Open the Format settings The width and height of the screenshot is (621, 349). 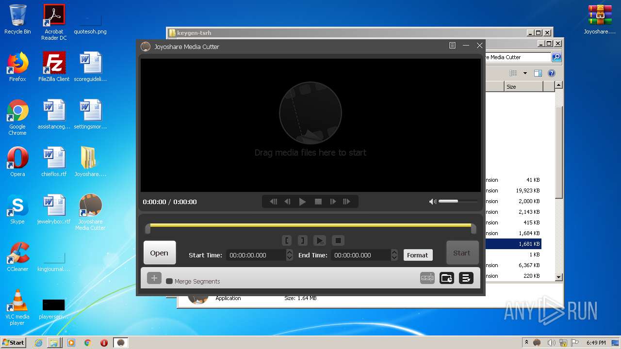(418, 255)
